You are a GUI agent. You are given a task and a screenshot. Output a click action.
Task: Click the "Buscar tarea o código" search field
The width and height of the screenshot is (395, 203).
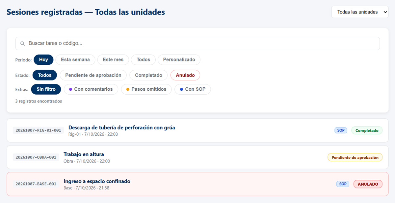197,43
